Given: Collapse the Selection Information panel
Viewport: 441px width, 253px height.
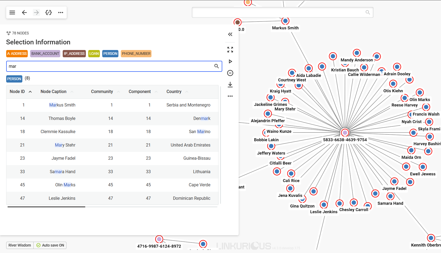Looking at the screenshot, I should (230, 34).
